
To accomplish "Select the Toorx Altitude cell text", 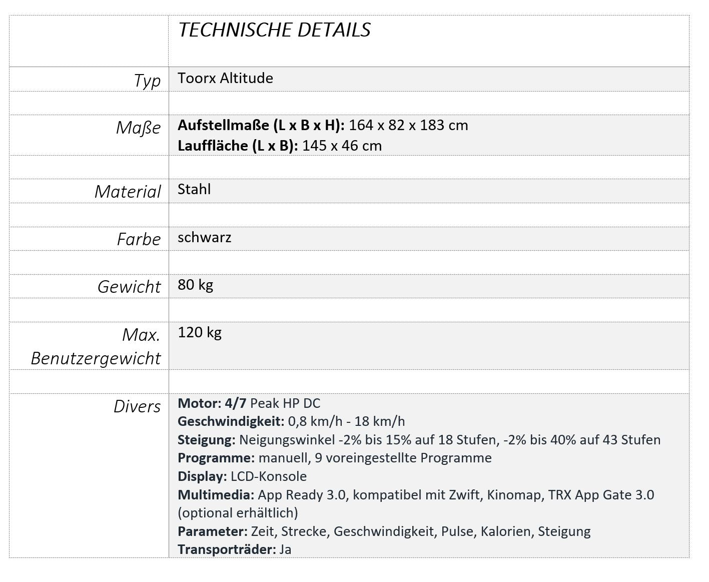I will pyautogui.click(x=225, y=79).
